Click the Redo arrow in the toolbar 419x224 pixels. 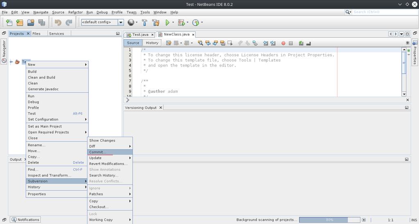click(x=69, y=22)
